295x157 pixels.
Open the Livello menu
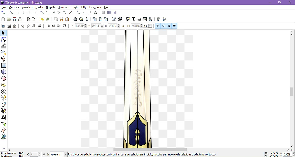point(39,7)
